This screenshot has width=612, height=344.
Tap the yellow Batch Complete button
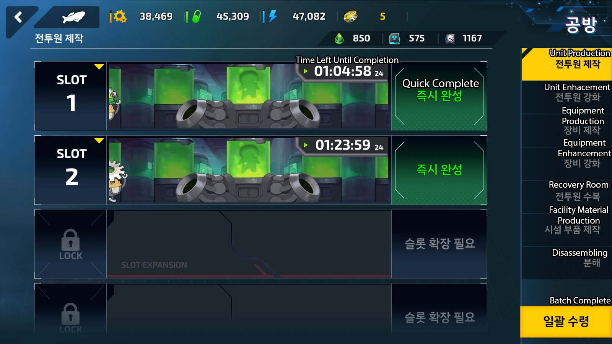click(566, 321)
